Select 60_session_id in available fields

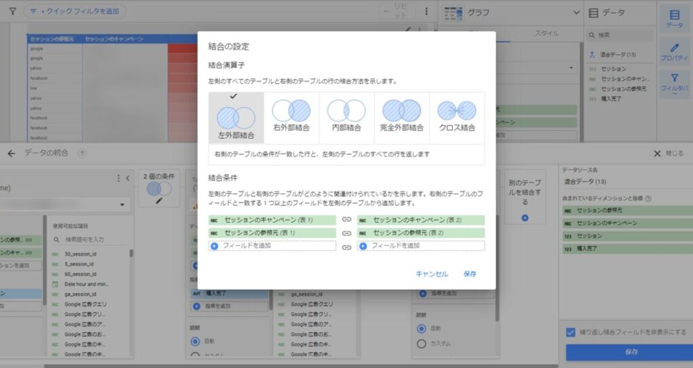[81, 275]
